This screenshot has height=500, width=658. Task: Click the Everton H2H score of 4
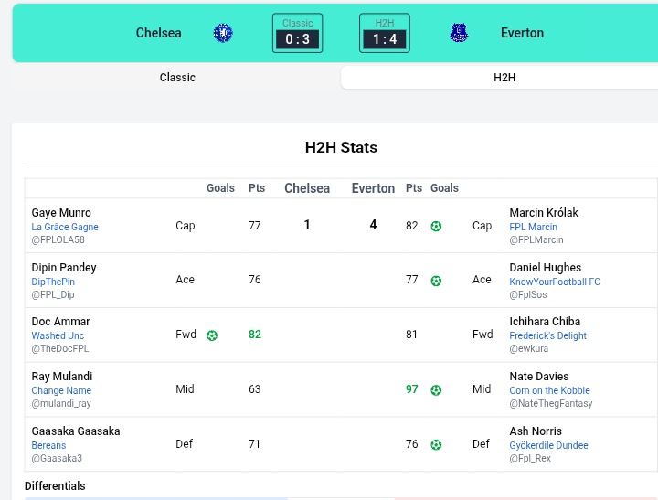373,225
